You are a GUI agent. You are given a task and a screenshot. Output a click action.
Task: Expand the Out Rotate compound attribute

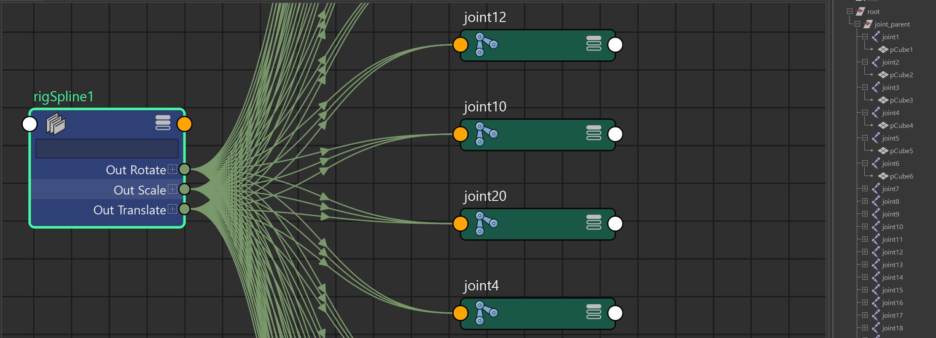click(172, 170)
